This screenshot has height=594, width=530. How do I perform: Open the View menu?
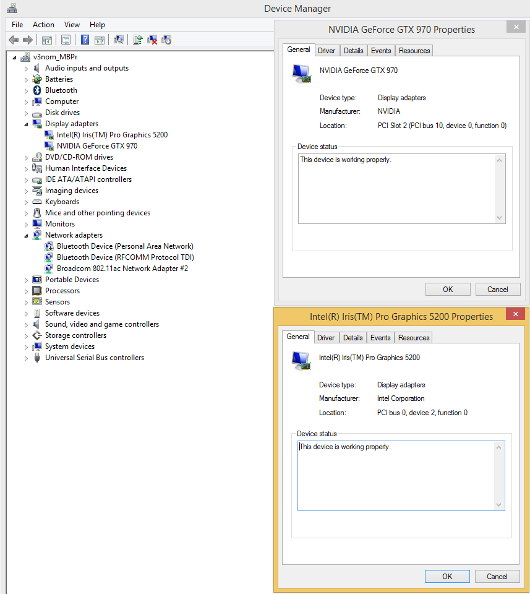point(72,25)
